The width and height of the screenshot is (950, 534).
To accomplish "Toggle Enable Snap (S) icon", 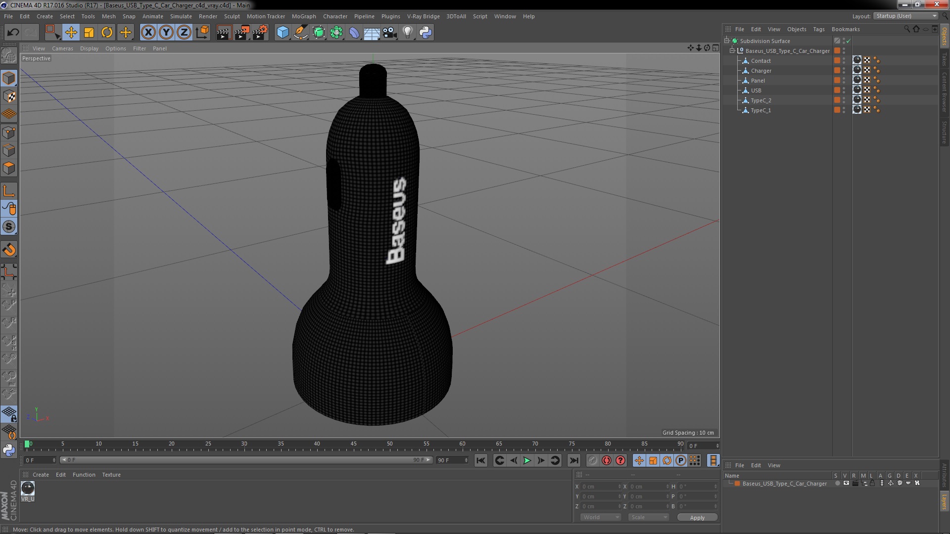I will [9, 227].
